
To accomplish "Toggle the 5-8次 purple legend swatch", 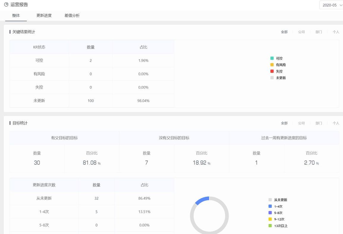I will [270, 213].
